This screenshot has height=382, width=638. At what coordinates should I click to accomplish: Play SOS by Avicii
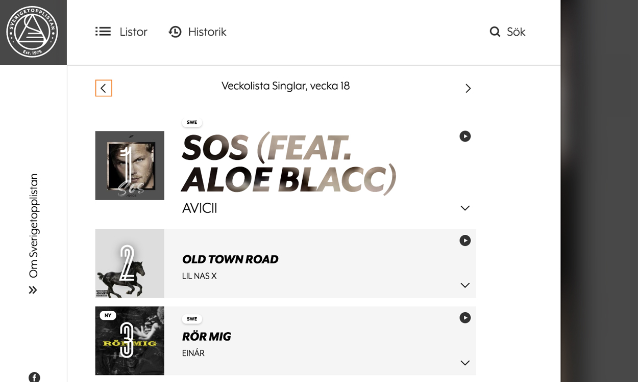click(x=465, y=137)
